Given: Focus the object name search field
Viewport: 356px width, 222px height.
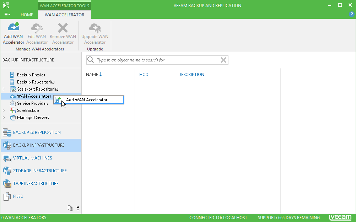Looking at the screenshot, I should 157,60.
